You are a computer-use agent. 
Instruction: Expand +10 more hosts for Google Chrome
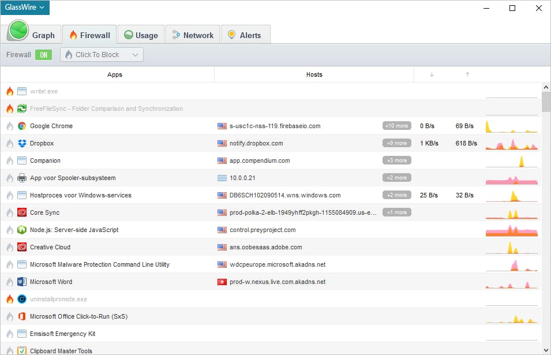[397, 125]
